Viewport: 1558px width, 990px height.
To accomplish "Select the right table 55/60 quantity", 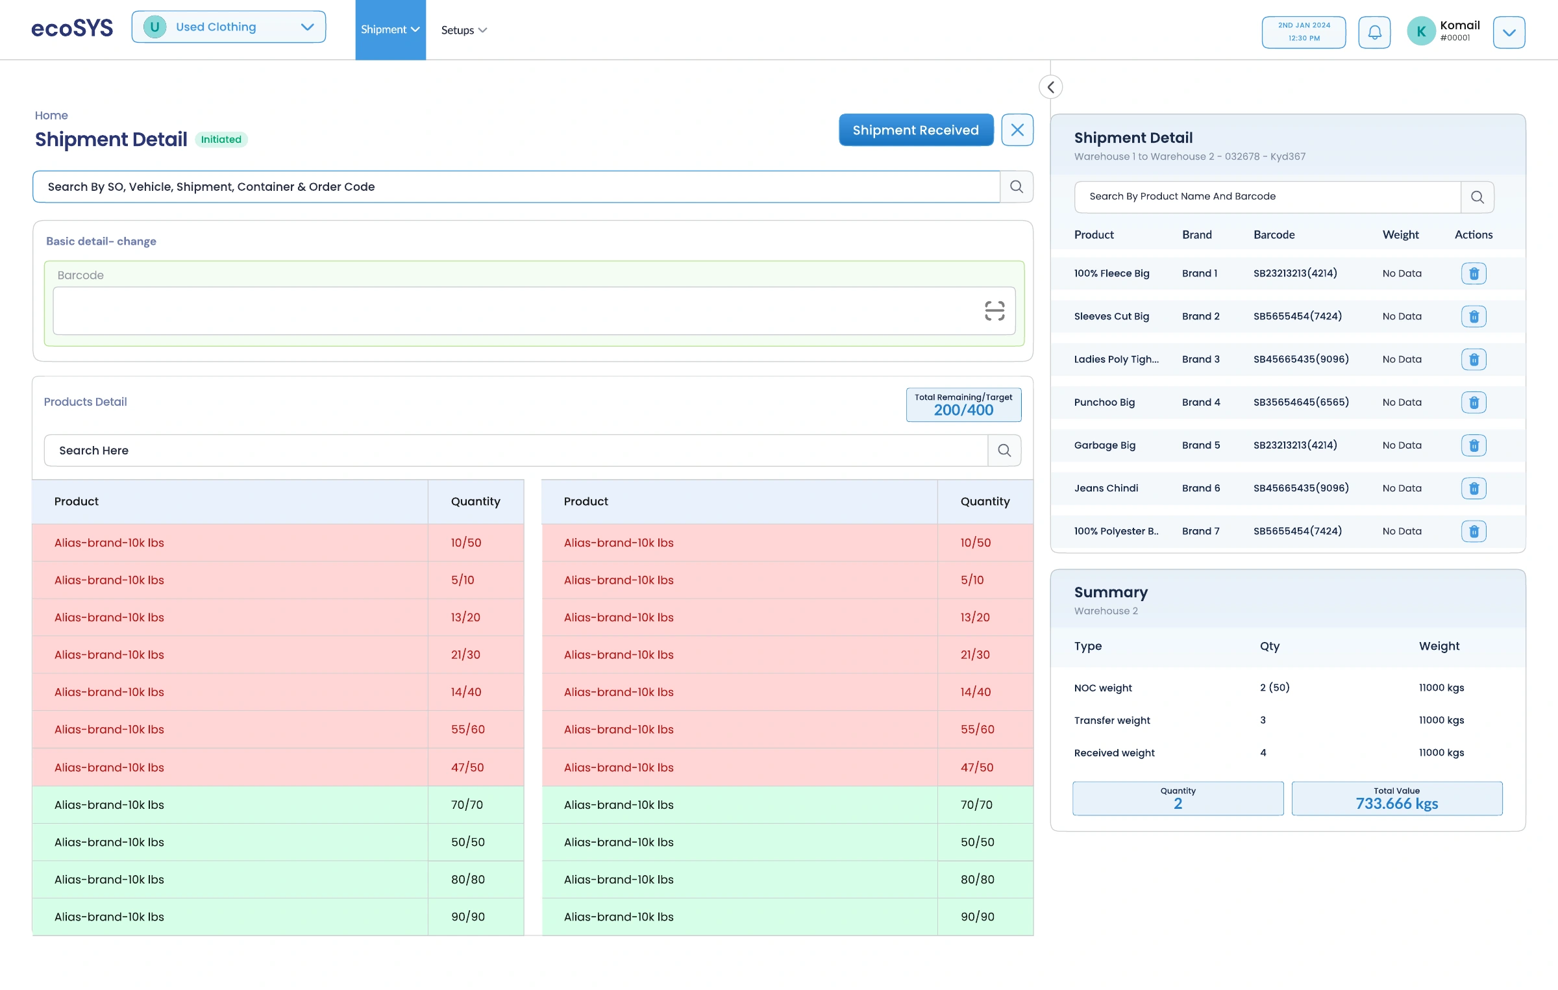I will (x=978, y=730).
